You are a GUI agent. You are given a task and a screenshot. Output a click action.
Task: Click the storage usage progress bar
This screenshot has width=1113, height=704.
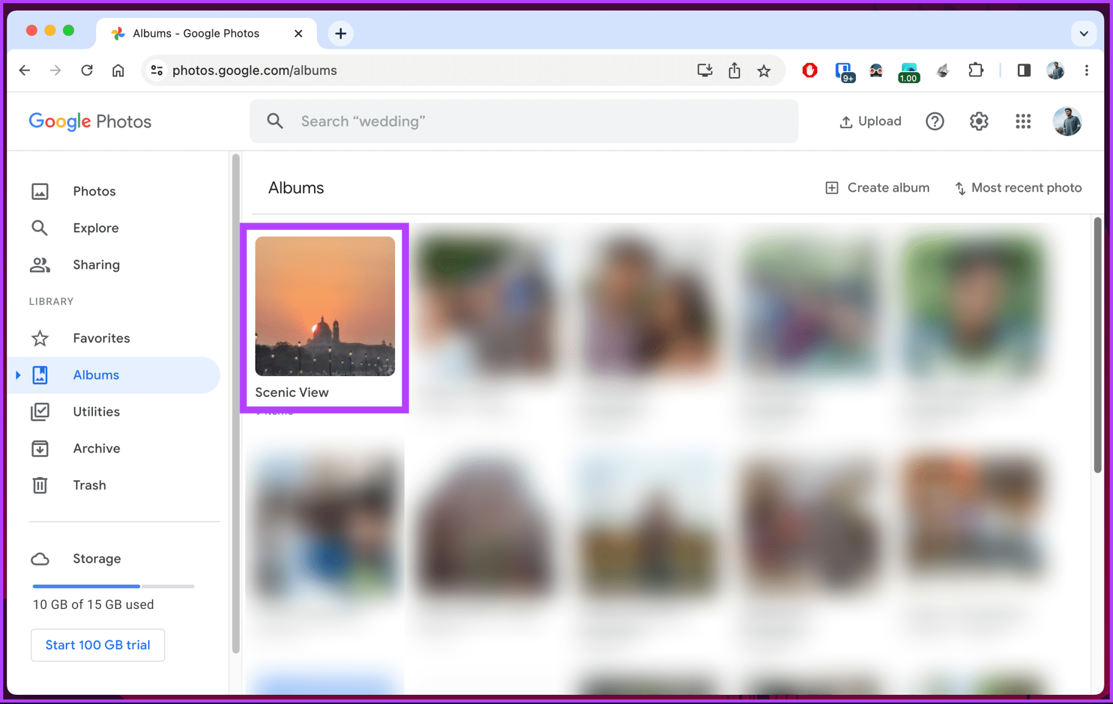[x=113, y=586]
